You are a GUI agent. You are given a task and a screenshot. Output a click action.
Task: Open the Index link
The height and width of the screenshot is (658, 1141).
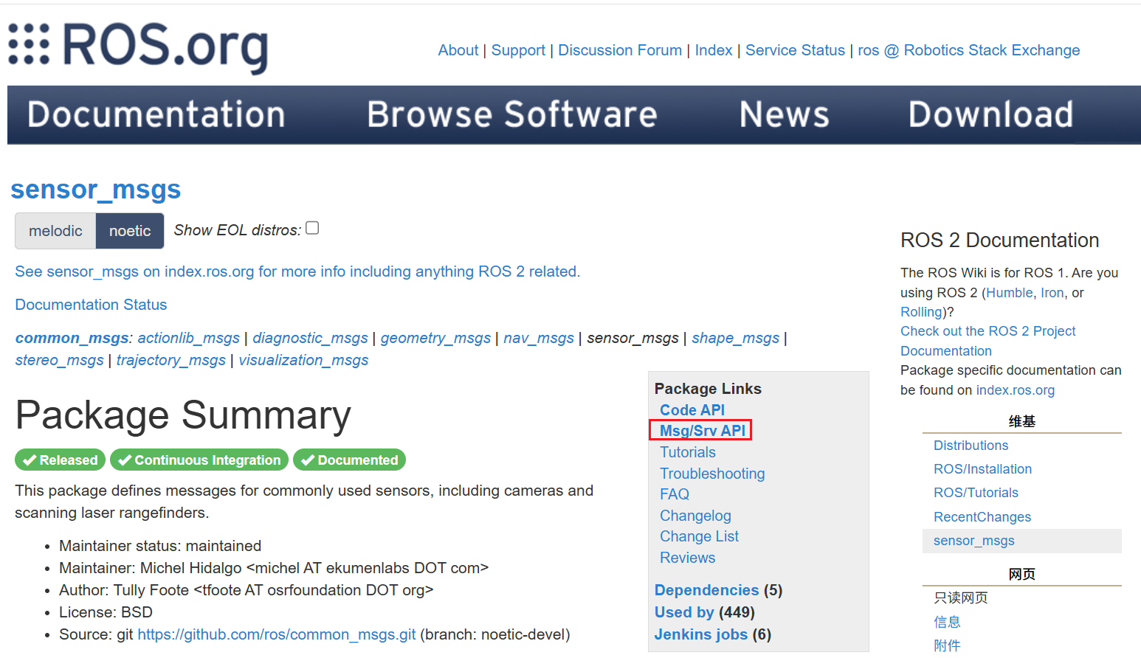[714, 50]
